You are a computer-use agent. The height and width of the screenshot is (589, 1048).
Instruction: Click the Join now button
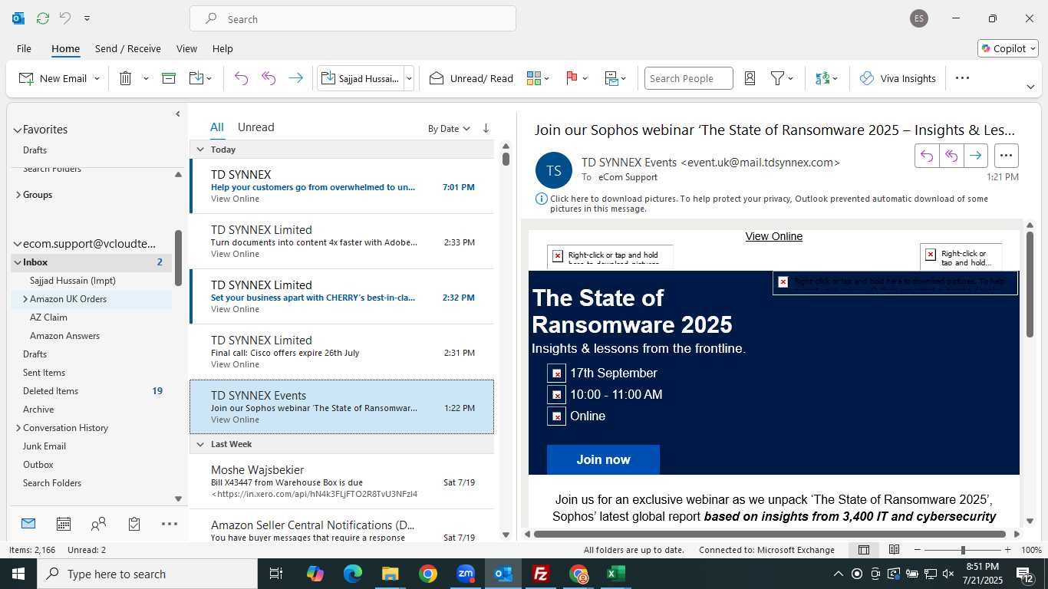pyautogui.click(x=603, y=459)
